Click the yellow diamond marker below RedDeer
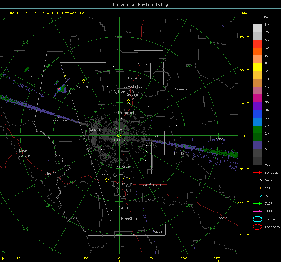The height and width of the screenshot is (262, 281). (x=128, y=101)
